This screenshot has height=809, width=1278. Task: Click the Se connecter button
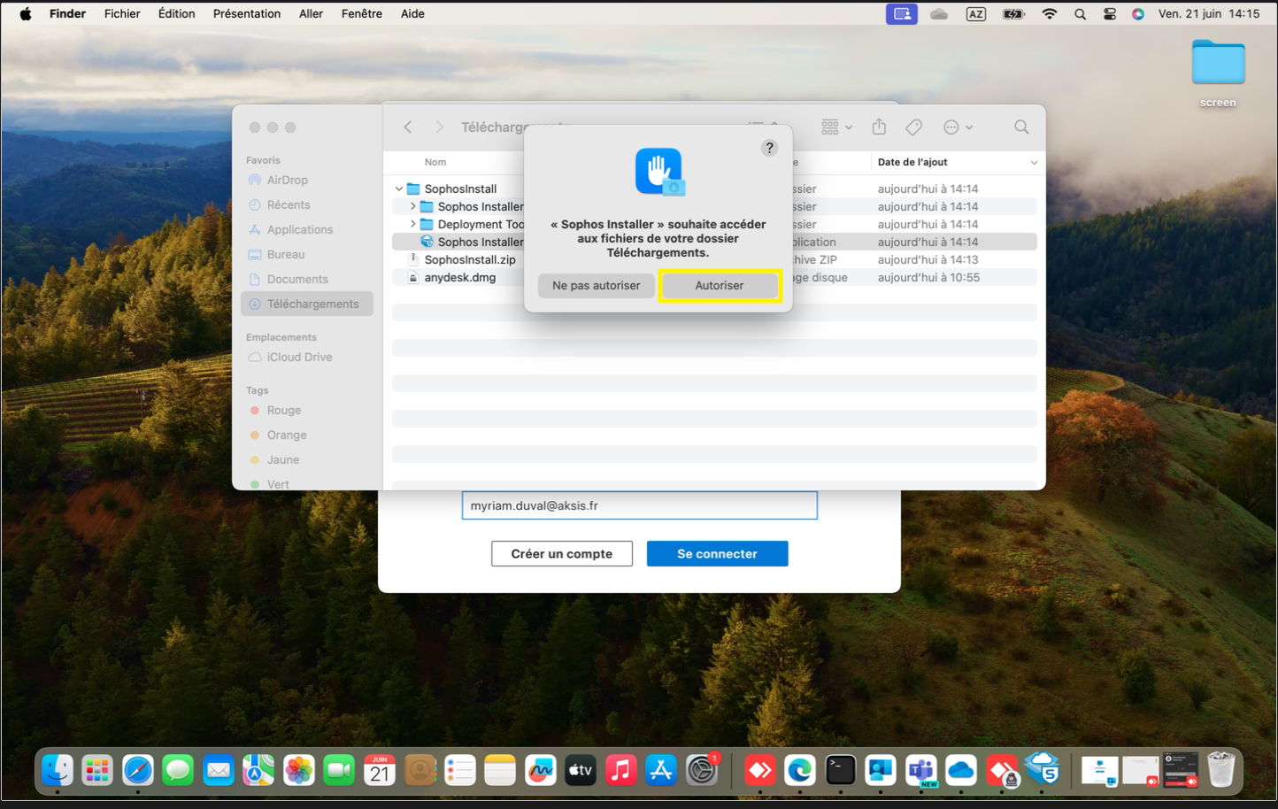717,553
